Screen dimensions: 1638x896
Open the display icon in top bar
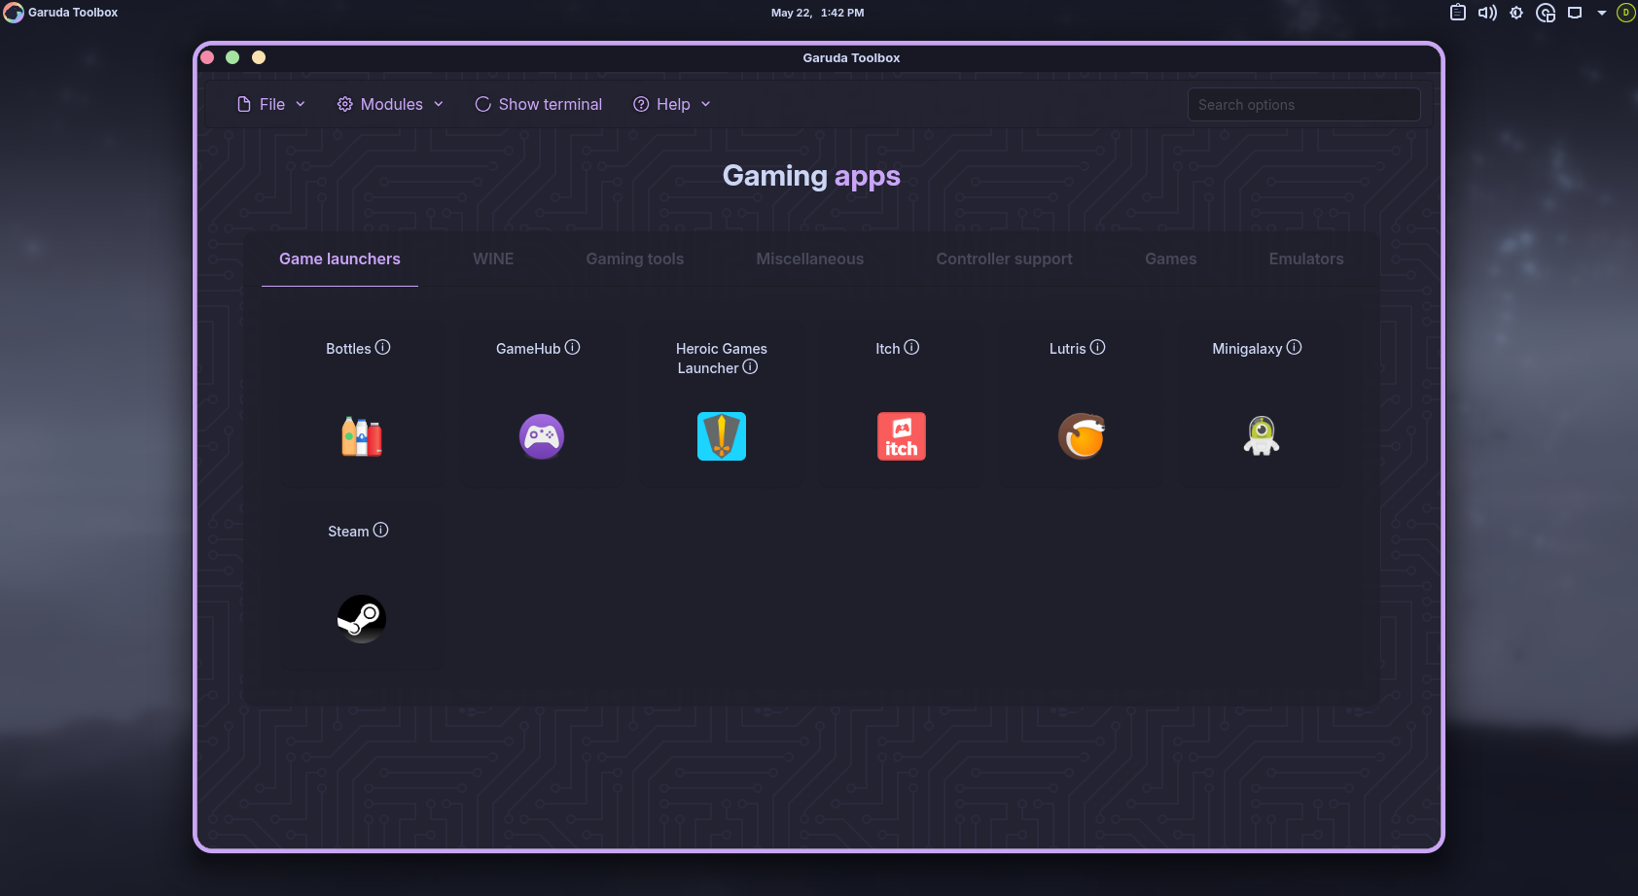[1575, 13]
